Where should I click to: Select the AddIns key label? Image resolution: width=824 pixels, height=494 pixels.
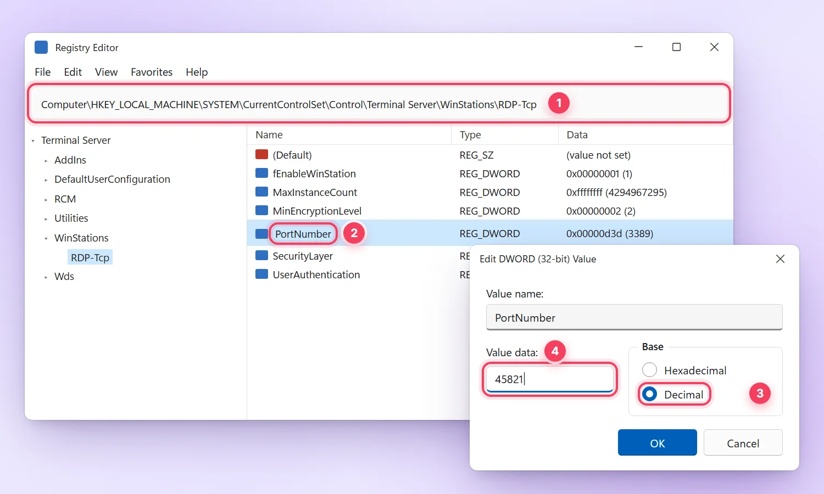click(70, 160)
